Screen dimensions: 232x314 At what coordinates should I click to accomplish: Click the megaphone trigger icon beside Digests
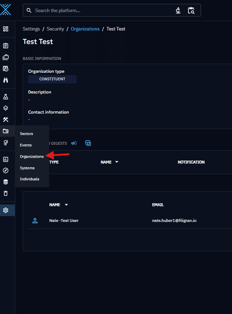click(x=74, y=143)
